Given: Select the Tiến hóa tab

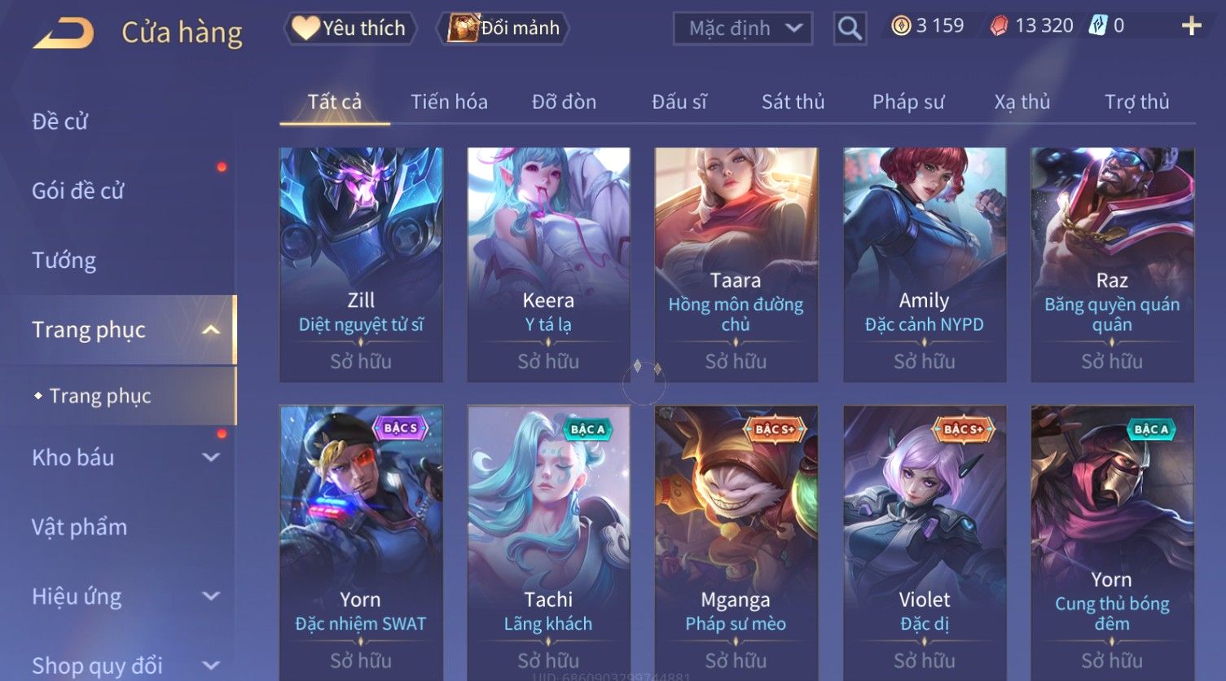Looking at the screenshot, I should pyautogui.click(x=449, y=102).
